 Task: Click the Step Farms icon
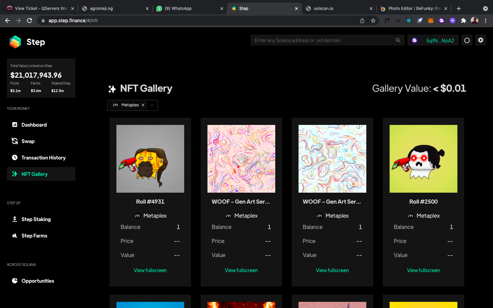[x=15, y=235]
